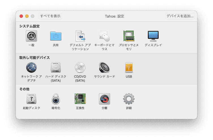Image resolution: width=213 pixels, height=140 pixels.
Task: Click the 暗号化 padlock icon
Action: click(x=56, y=99)
